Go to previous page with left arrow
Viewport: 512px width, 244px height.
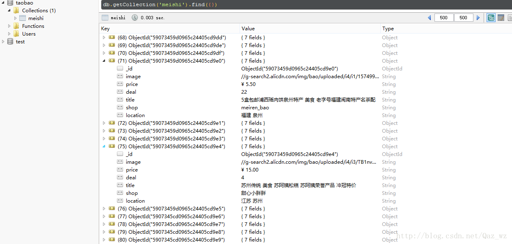(430, 18)
